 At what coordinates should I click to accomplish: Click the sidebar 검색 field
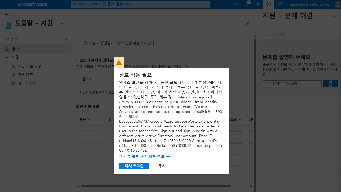click(29, 39)
